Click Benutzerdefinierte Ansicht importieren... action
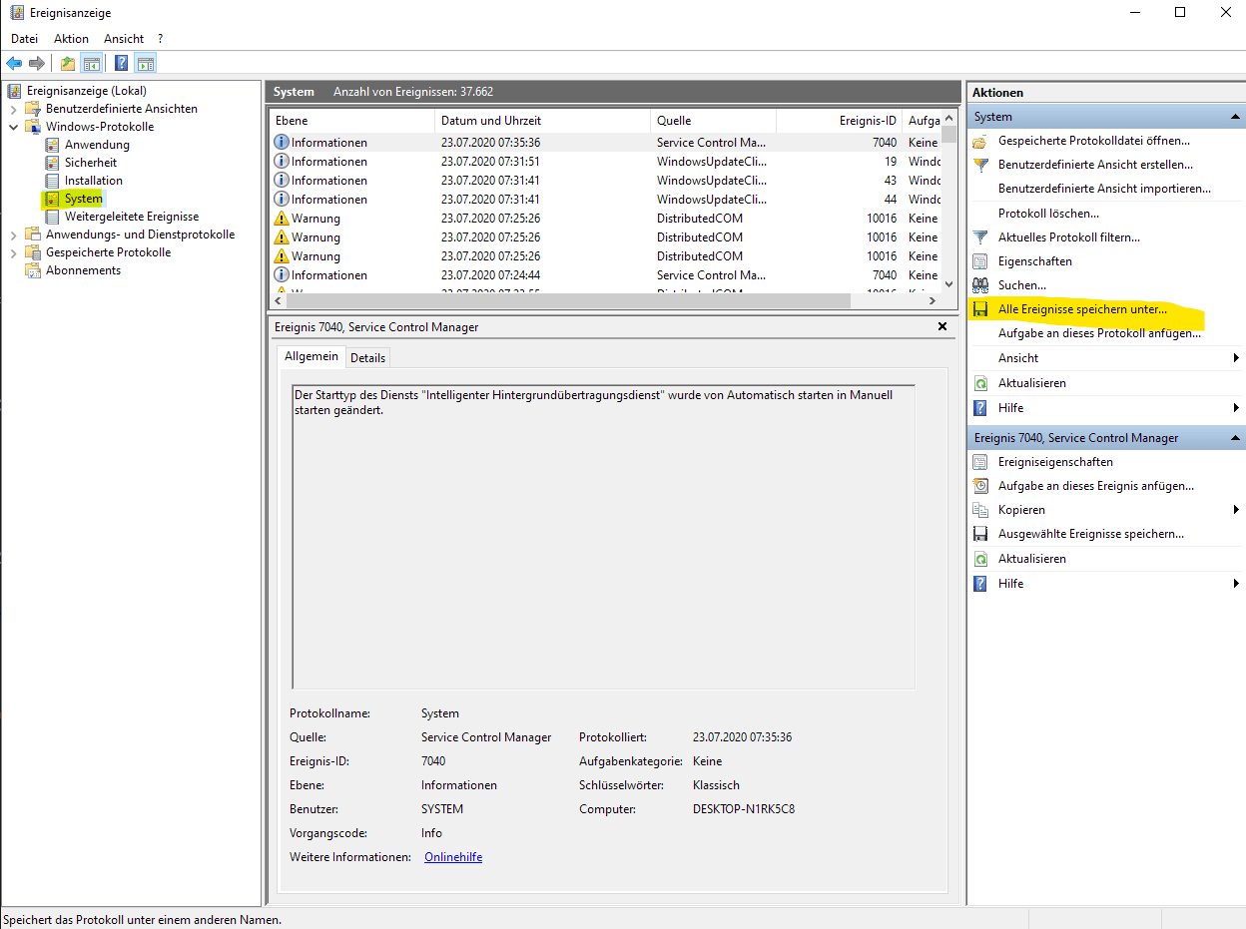This screenshot has width=1246, height=929. tap(1104, 189)
